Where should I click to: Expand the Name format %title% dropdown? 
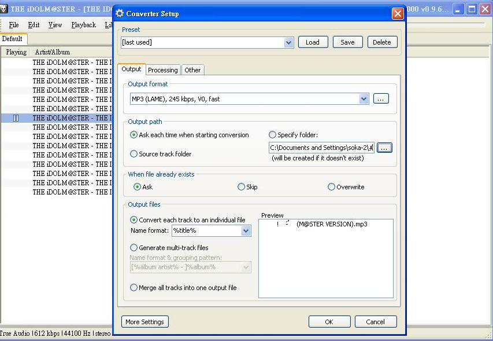pos(246,230)
